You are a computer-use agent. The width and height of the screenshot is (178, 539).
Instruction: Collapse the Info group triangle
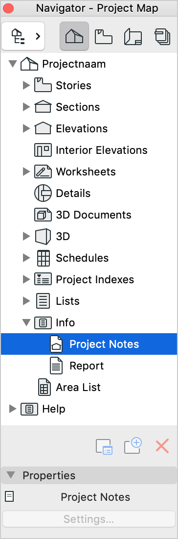point(26,322)
